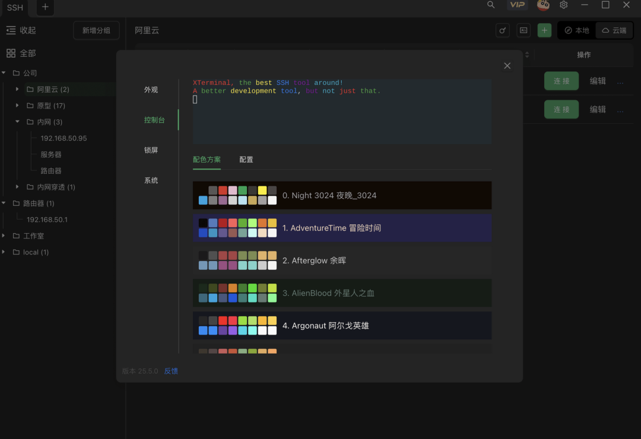Click first row 连接 button
The image size is (641, 439).
point(561,81)
